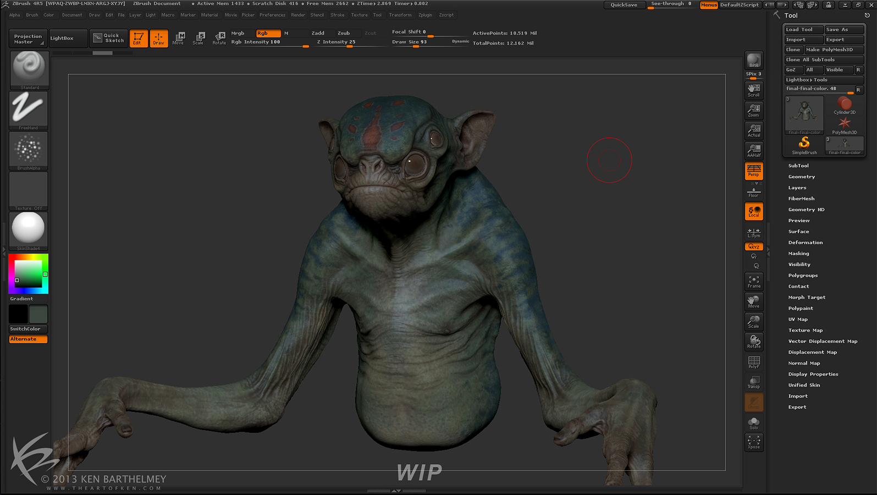The image size is (877, 495).
Task: Expand the Texture Map section
Action: pyautogui.click(x=806, y=331)
